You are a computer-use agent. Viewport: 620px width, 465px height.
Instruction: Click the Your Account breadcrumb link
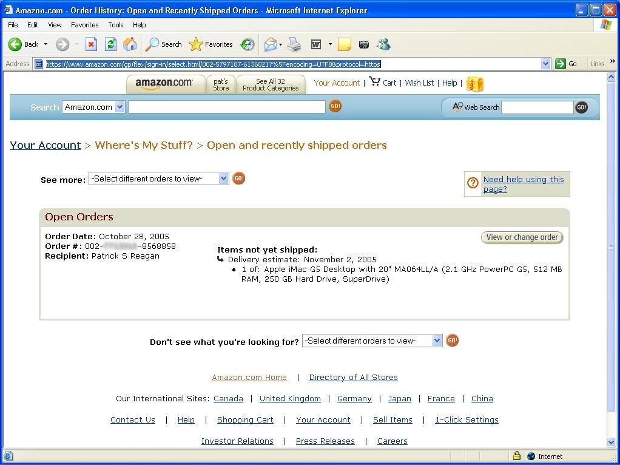pyautogui.click(x=45, y=145)
